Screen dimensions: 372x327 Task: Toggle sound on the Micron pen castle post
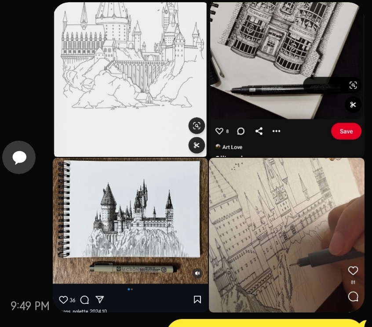197,273
